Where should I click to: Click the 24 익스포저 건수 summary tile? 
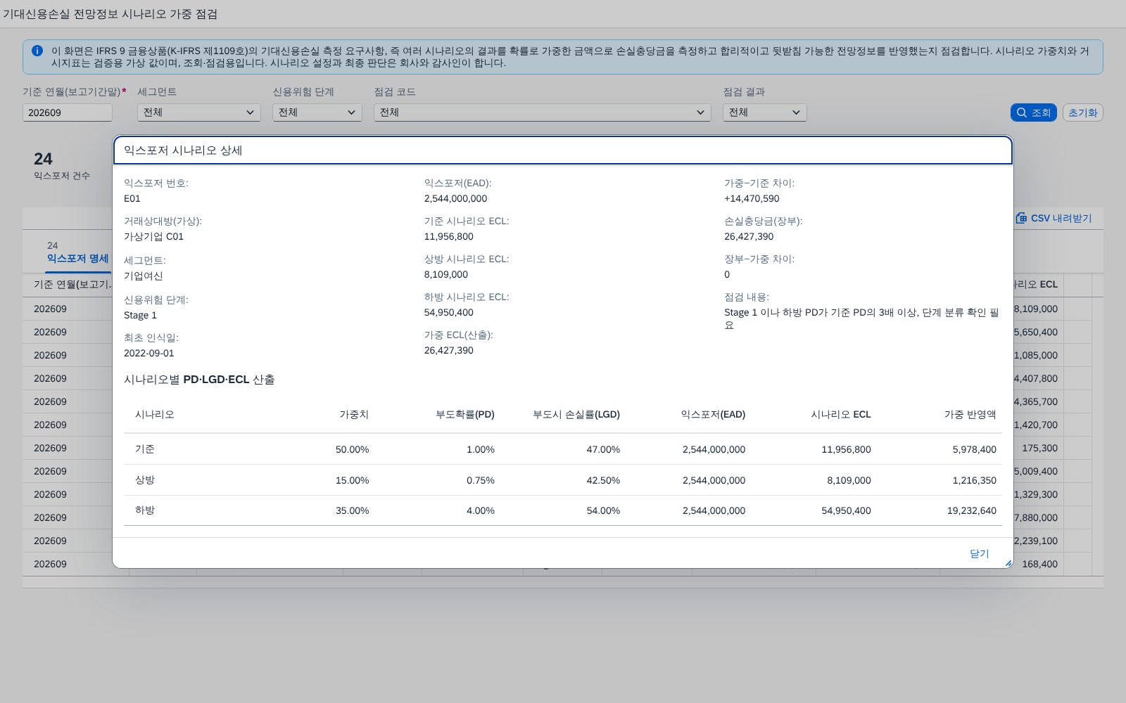[x=62, y=166]
